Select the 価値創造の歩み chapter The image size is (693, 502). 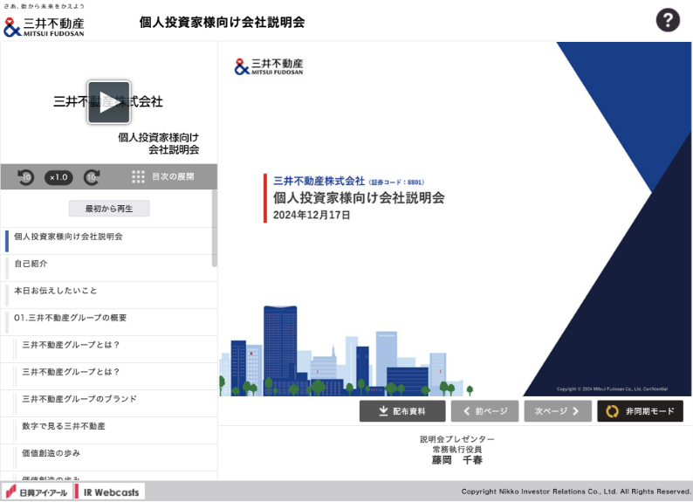tap(108, 457)
